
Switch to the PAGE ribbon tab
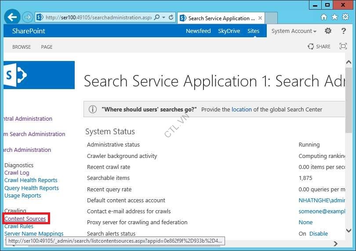tap(47, 47)
